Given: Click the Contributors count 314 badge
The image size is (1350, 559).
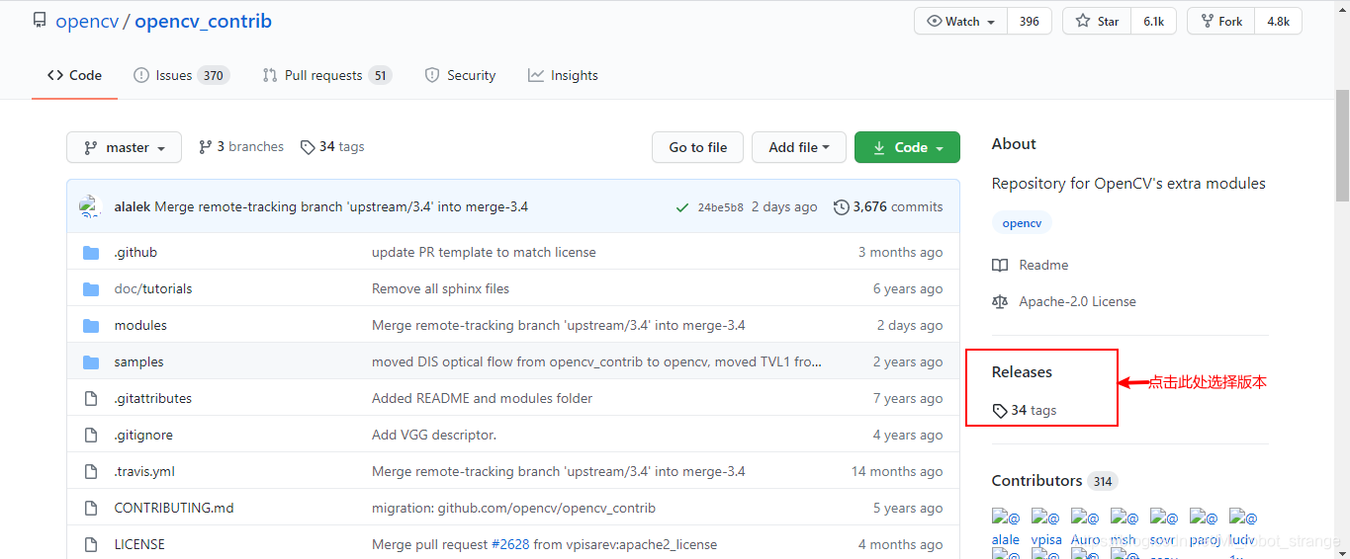Looking at the screenshot, I should point(1103,482).
